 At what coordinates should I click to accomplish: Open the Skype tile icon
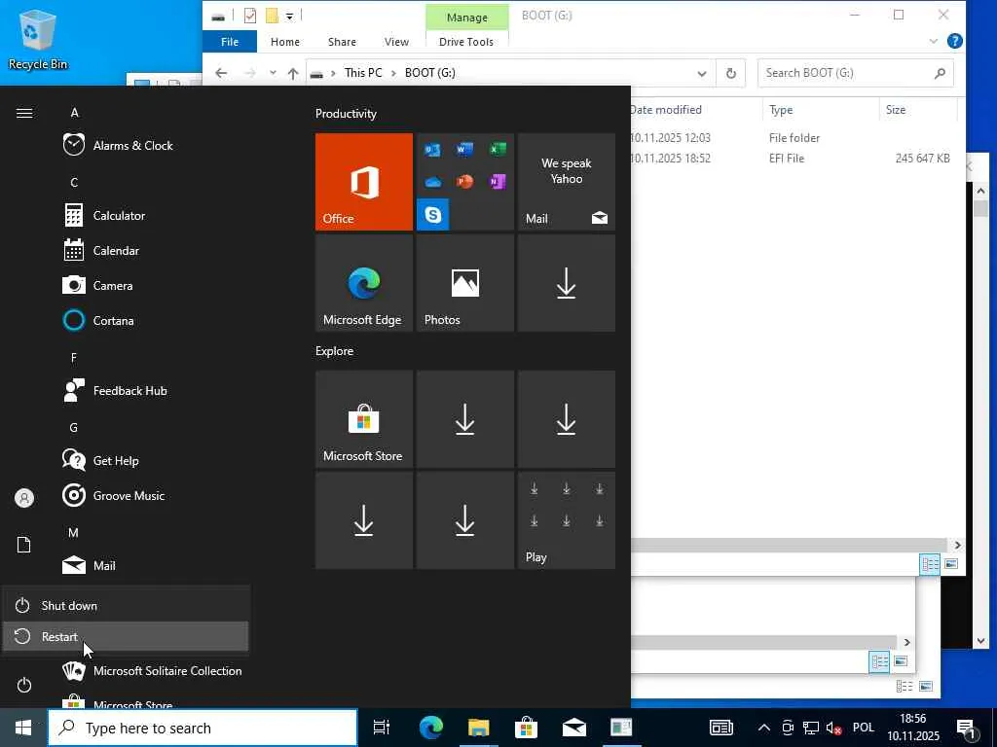(x=433, y=215)
